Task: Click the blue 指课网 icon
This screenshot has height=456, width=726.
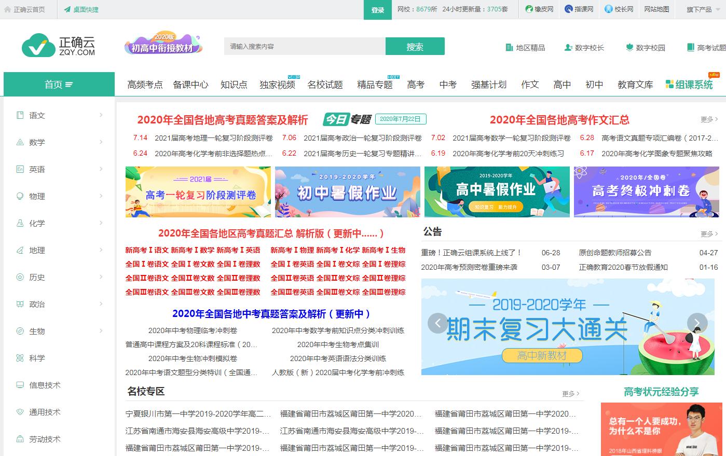Action: point(568,9)
